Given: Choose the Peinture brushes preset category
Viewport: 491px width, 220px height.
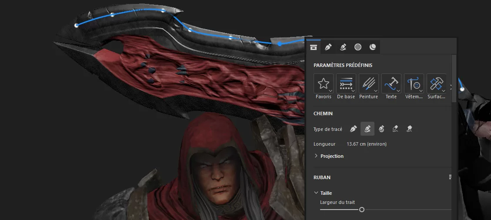Looking at the screenshot, I should coord(368,83).
